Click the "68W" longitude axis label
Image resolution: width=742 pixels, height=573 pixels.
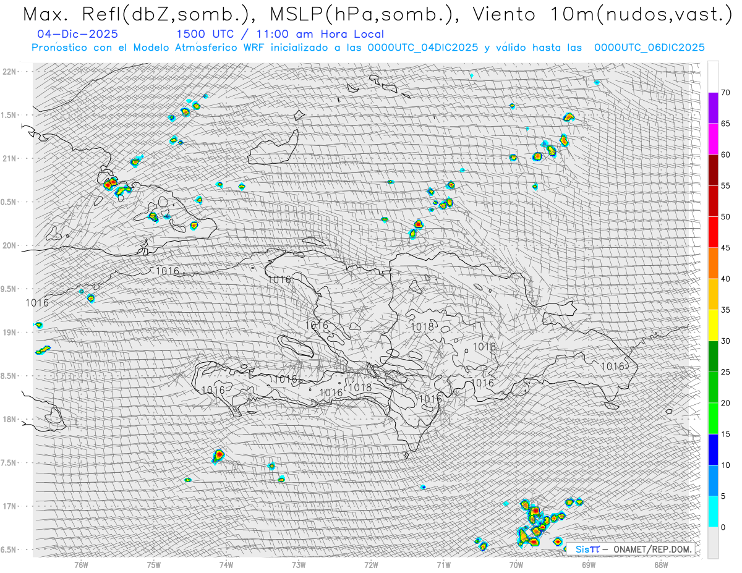tap(661, 564)
